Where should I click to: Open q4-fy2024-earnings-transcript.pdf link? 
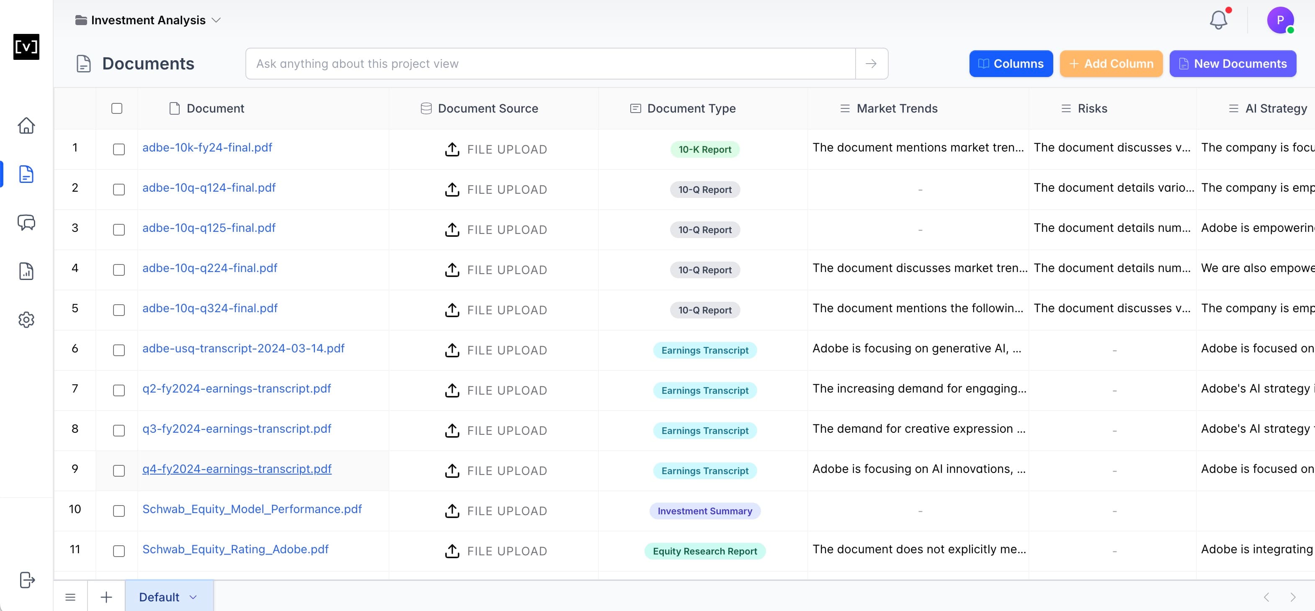pos(237,469)
